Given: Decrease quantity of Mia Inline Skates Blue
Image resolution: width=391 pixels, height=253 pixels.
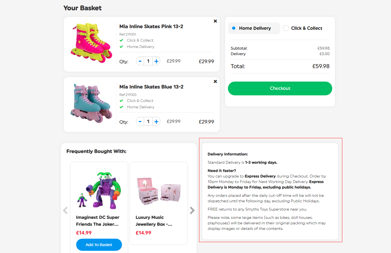Looking at the screenshot, I should tap(140, 121).
